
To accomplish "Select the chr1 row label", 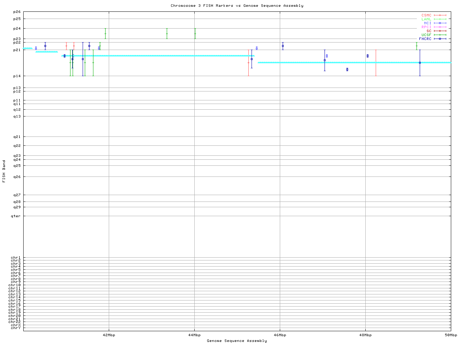I will coord(16,258).
